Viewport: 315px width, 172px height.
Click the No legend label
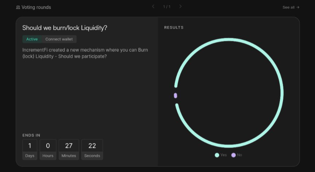240,155
